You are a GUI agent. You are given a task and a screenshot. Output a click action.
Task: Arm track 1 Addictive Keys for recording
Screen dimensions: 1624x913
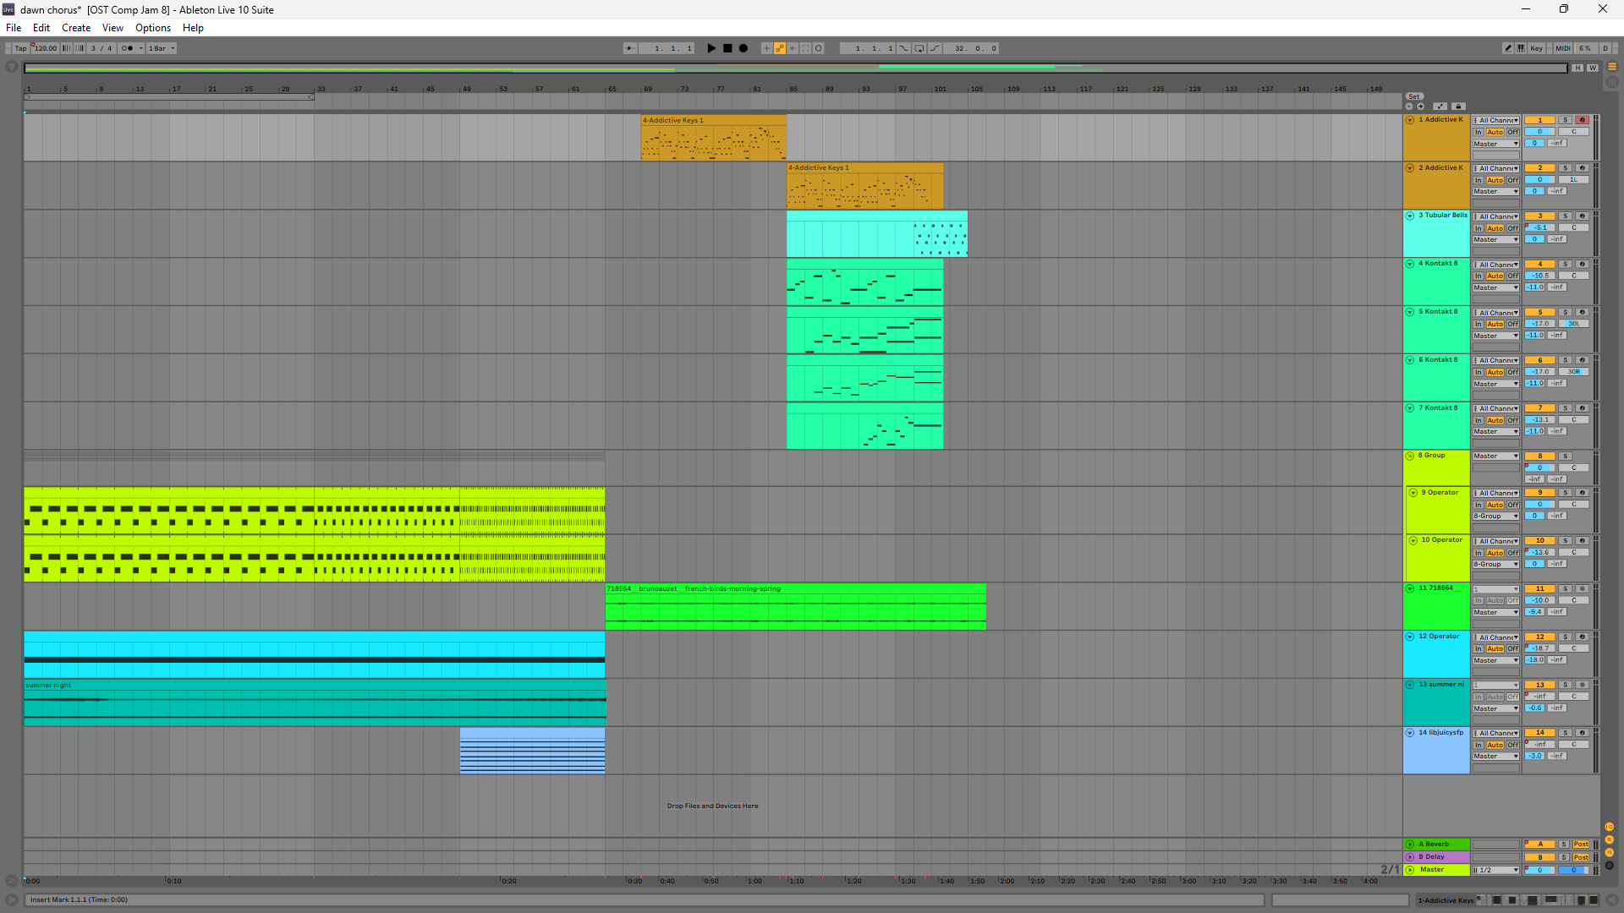click(1582, 120)
